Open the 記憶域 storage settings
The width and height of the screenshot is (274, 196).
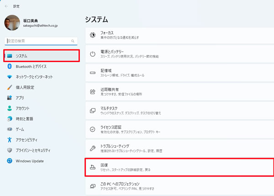[x=179, y=73]
